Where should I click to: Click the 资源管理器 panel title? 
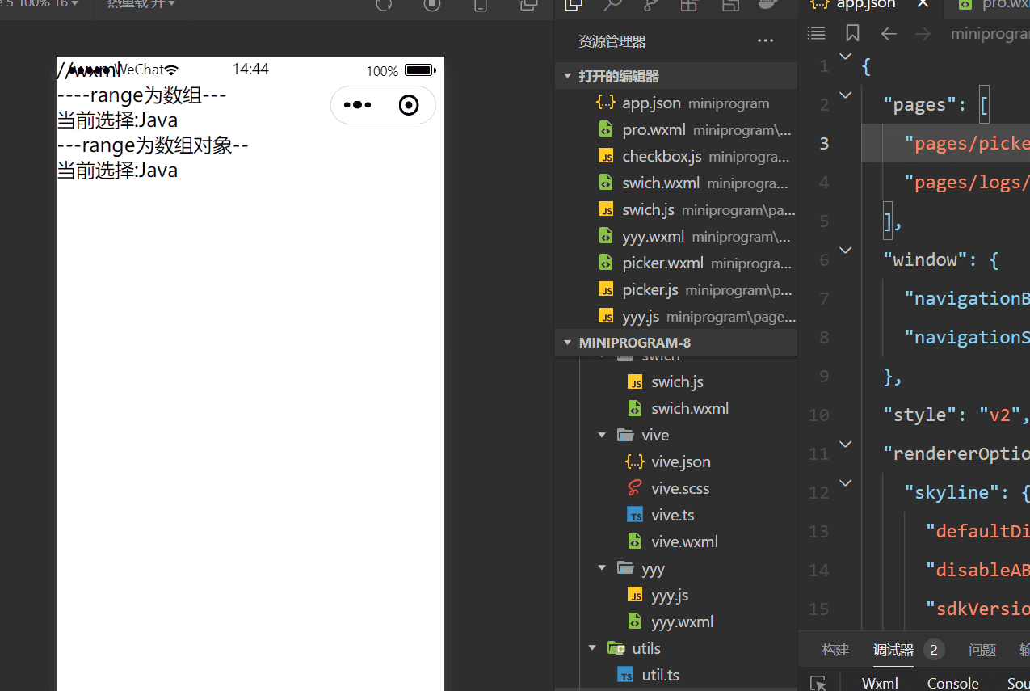(612, 41)
